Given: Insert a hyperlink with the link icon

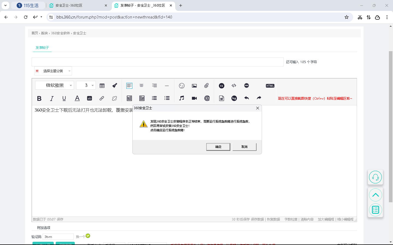Looking at the screenshot, I should (x=102, y=98).
